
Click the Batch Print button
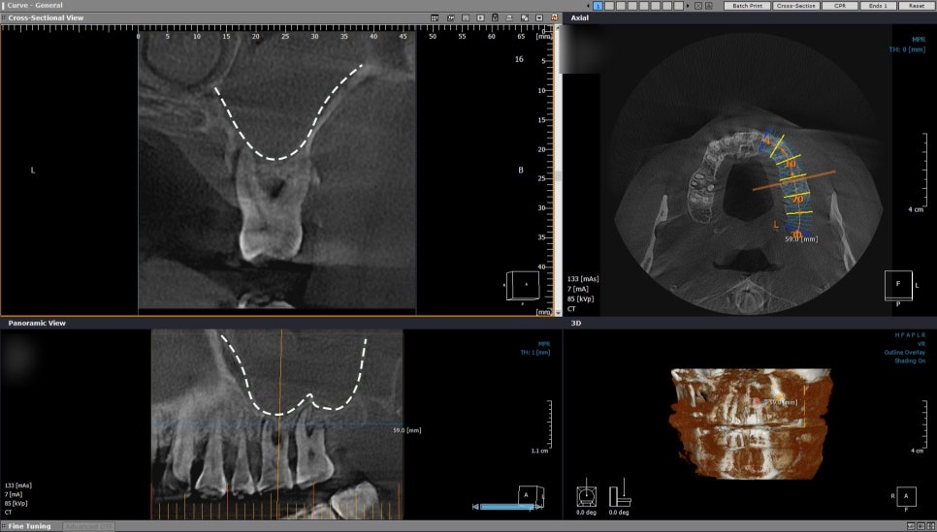click(x=747, y=6)
